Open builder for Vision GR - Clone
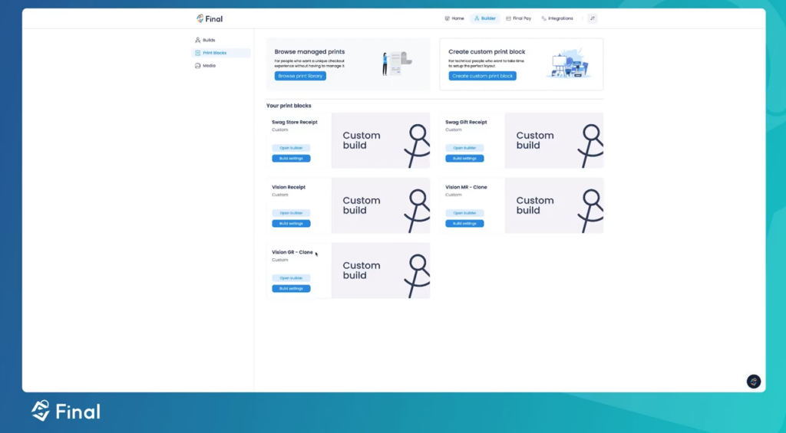786x433 pixels. point(291,278)
